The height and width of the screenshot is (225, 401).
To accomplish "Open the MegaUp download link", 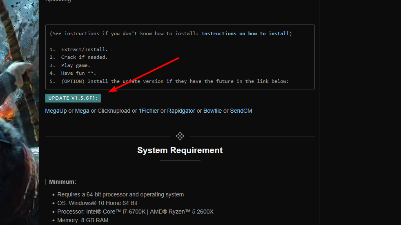I will coord(56,111).
